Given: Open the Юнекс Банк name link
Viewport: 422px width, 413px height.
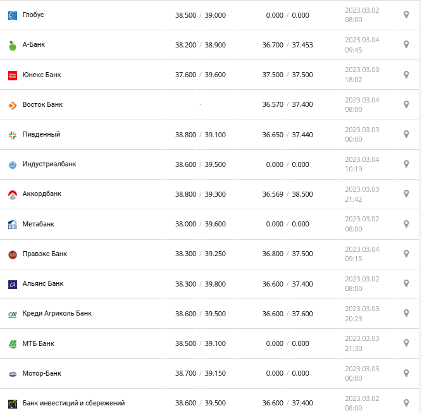Looking at the screenshot, I should [x=41, y=75].
